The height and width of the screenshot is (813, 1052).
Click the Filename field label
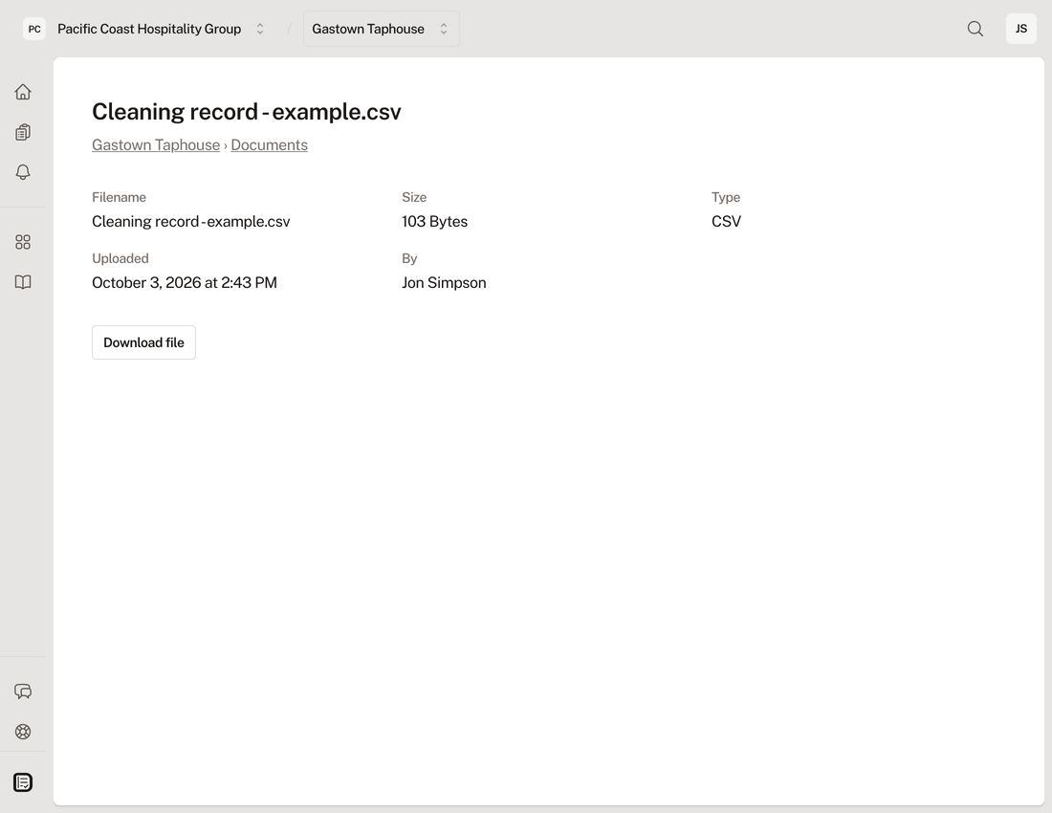[x=119, y=197]
